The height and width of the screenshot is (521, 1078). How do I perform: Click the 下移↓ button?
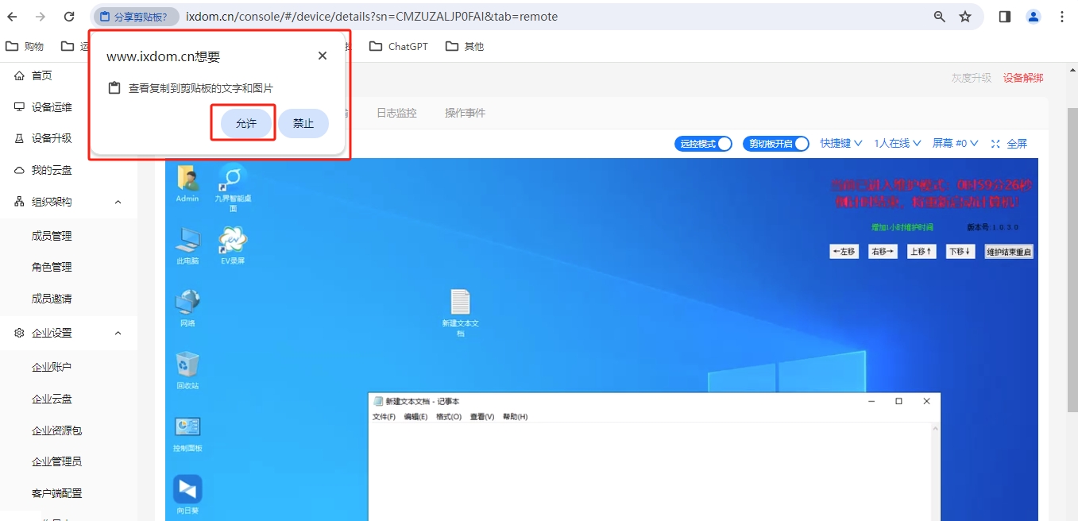pyautogui.click(x=960, y=252)
